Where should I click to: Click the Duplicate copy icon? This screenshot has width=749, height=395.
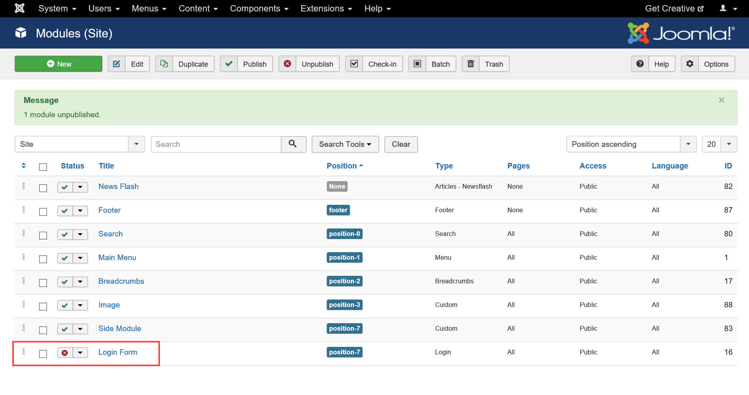coord(164,64)
